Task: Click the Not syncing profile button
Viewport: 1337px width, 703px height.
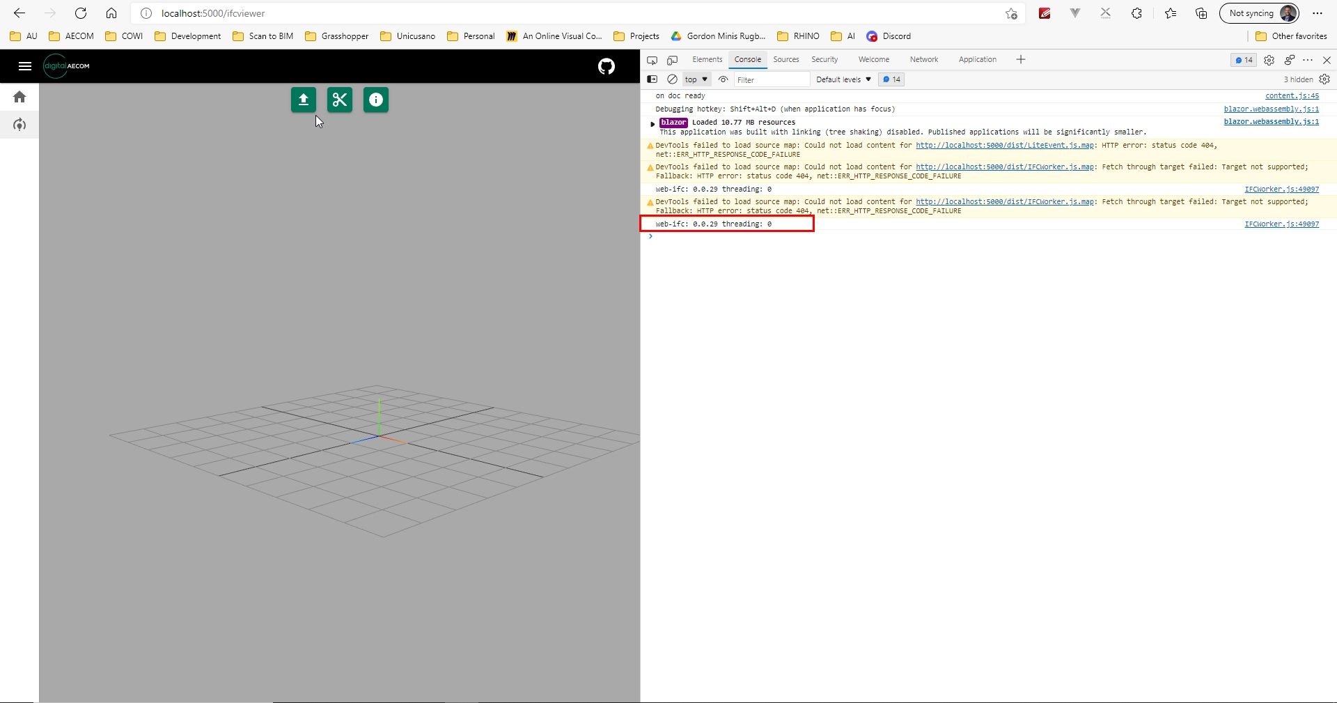Action: [1259, 13]
